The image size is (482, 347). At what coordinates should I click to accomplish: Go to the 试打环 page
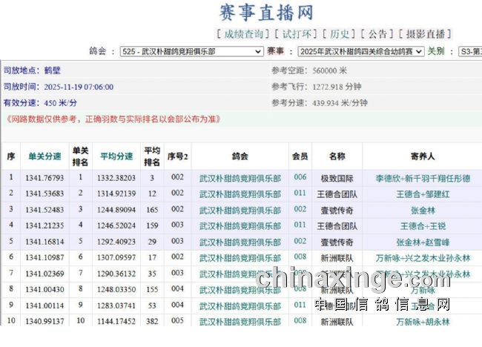(x=297, y=34)
